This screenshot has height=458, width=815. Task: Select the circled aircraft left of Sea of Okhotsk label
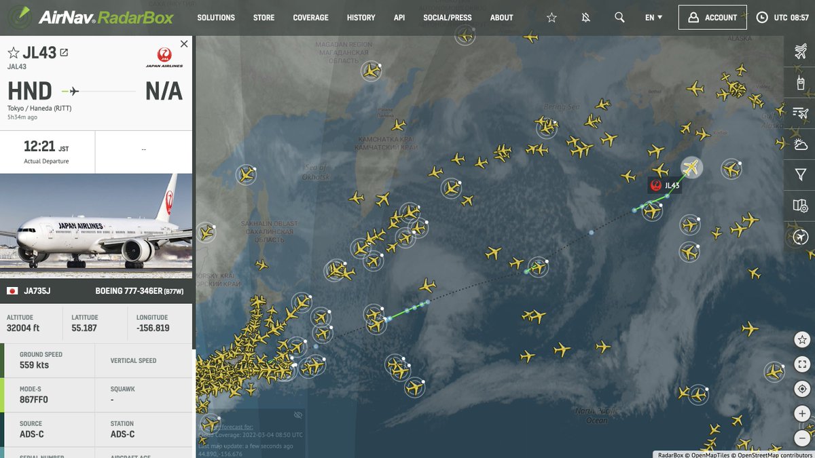[246, 175]
